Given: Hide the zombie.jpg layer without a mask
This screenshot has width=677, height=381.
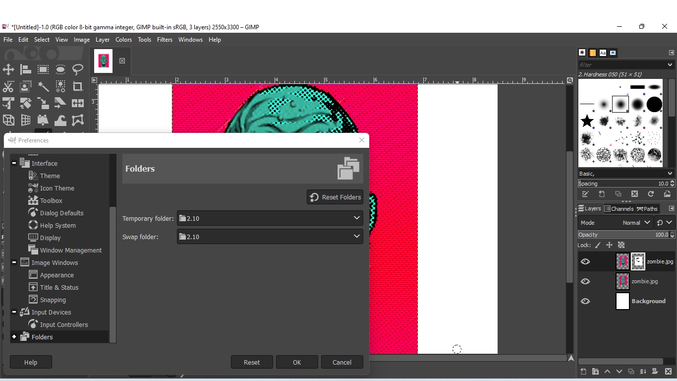Looking at the screenshot, I should pyautogui.click(x=585, y=281).
